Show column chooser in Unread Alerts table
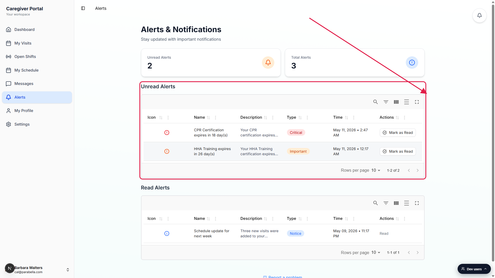Image resolution: width=495 pixels, height=278 pixels. coord(396,102)
